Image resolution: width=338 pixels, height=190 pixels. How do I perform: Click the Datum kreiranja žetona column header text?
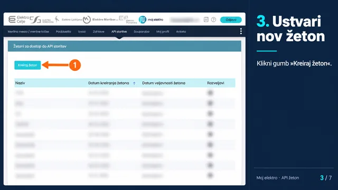(x=109, y=83)
